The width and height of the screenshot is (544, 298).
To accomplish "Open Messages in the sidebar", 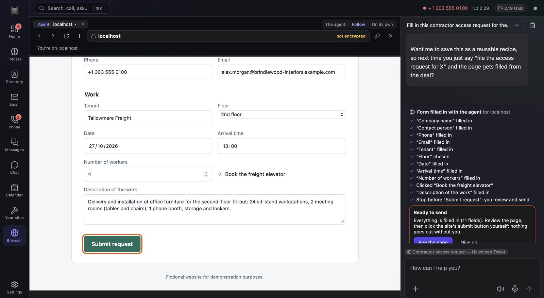I will (14, 145).
